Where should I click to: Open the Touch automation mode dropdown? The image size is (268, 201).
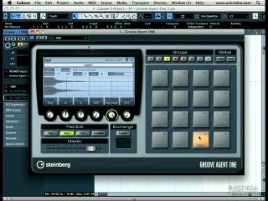coord(59,16)
